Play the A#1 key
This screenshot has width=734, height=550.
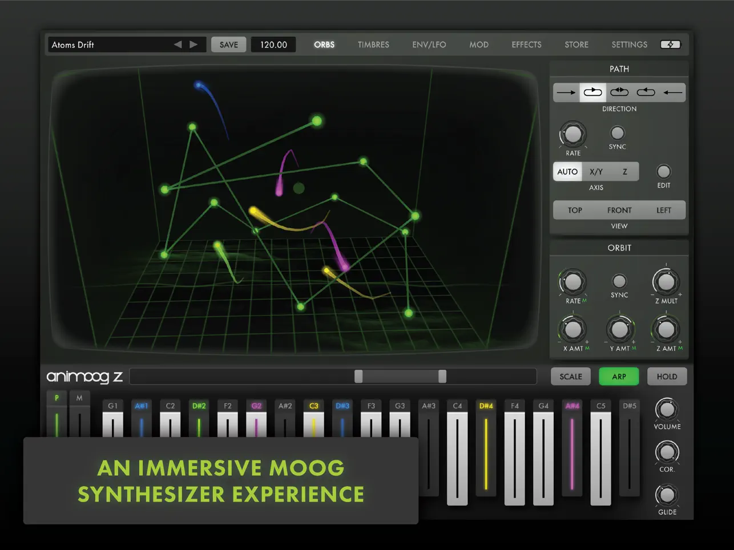click(142, 419)
